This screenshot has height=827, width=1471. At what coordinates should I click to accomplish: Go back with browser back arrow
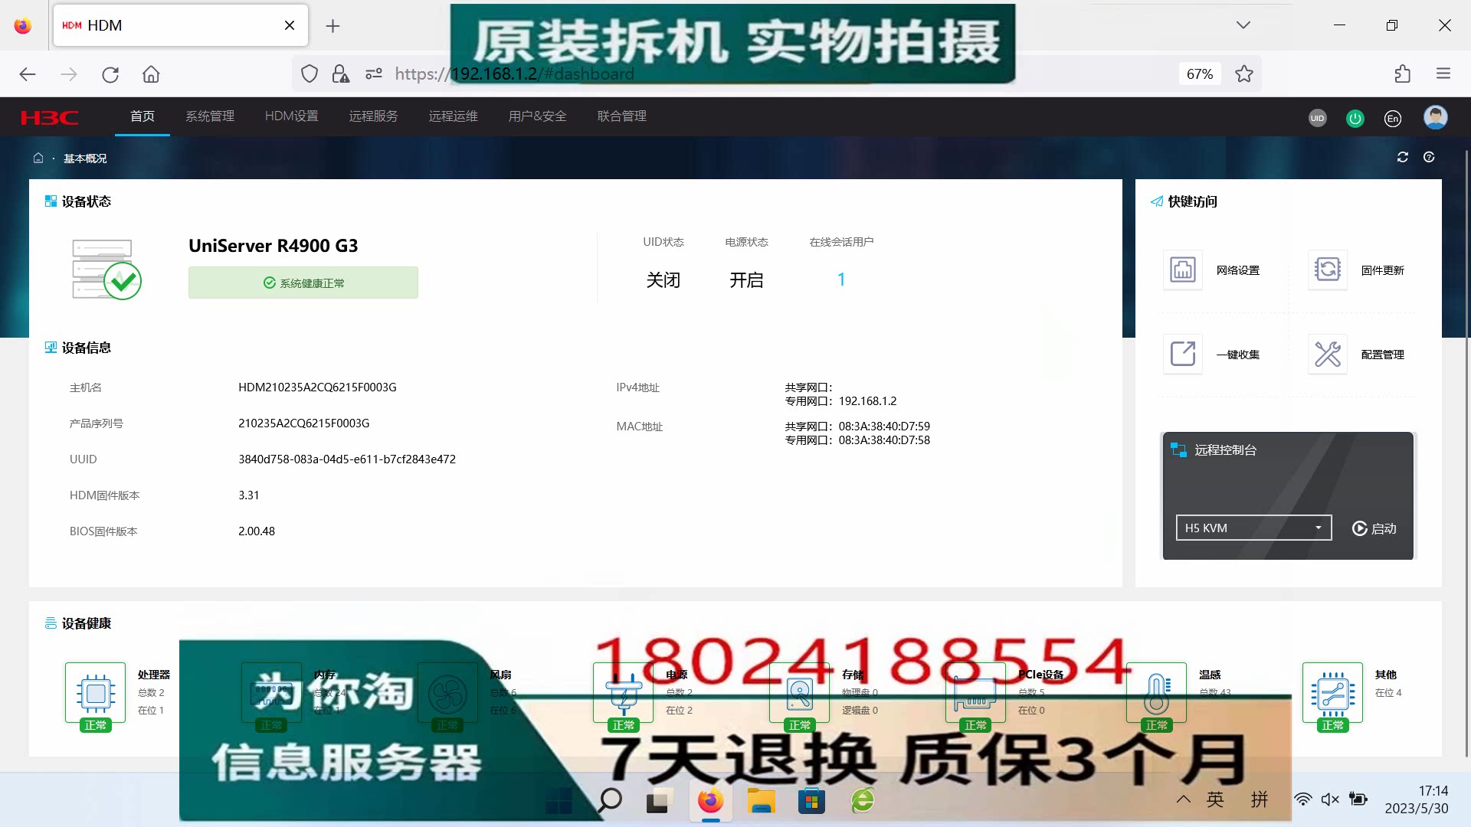click(x=28, y=74)
